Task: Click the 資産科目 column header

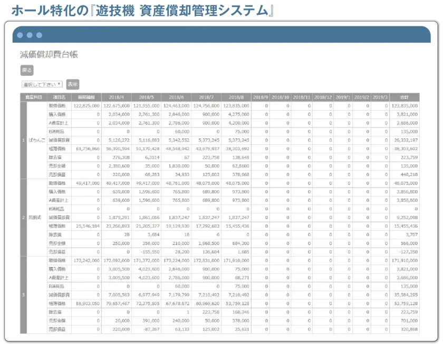Action: [34, 97]
